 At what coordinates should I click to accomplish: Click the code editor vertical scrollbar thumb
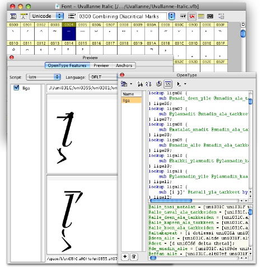coord(250,102)
